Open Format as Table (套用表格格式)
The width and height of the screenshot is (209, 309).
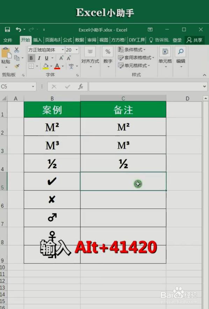pos(136,58)
